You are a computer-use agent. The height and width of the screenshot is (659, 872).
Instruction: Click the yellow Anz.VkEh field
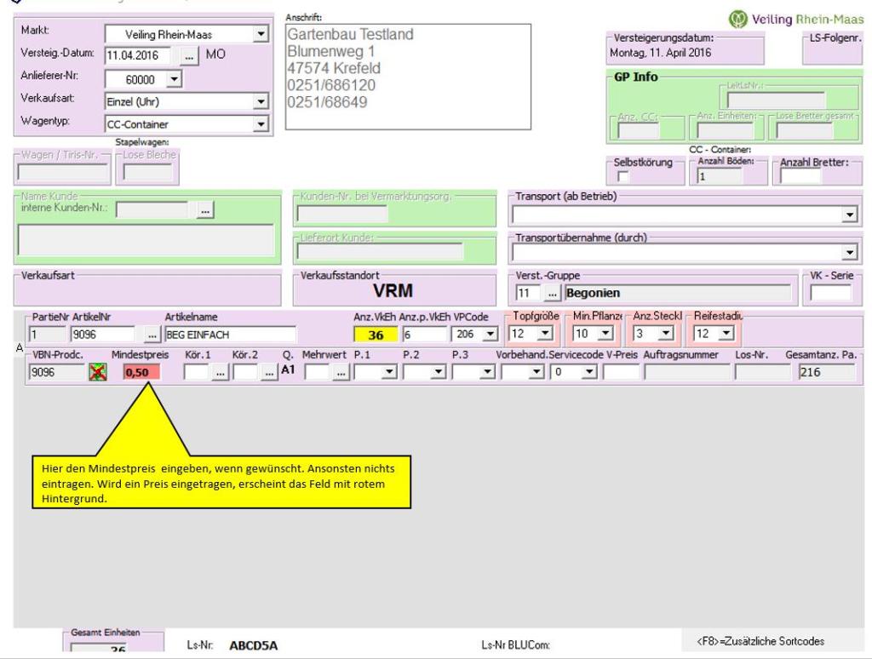375,334
